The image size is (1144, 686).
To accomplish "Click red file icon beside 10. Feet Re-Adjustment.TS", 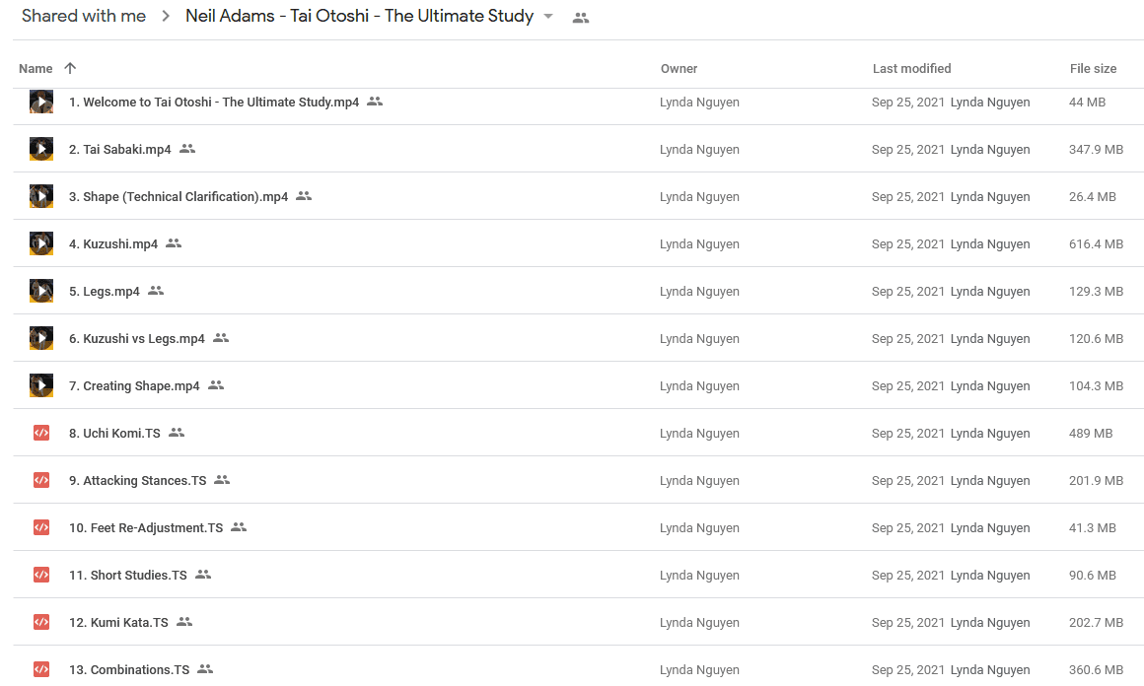I will (x=41, y=527).
